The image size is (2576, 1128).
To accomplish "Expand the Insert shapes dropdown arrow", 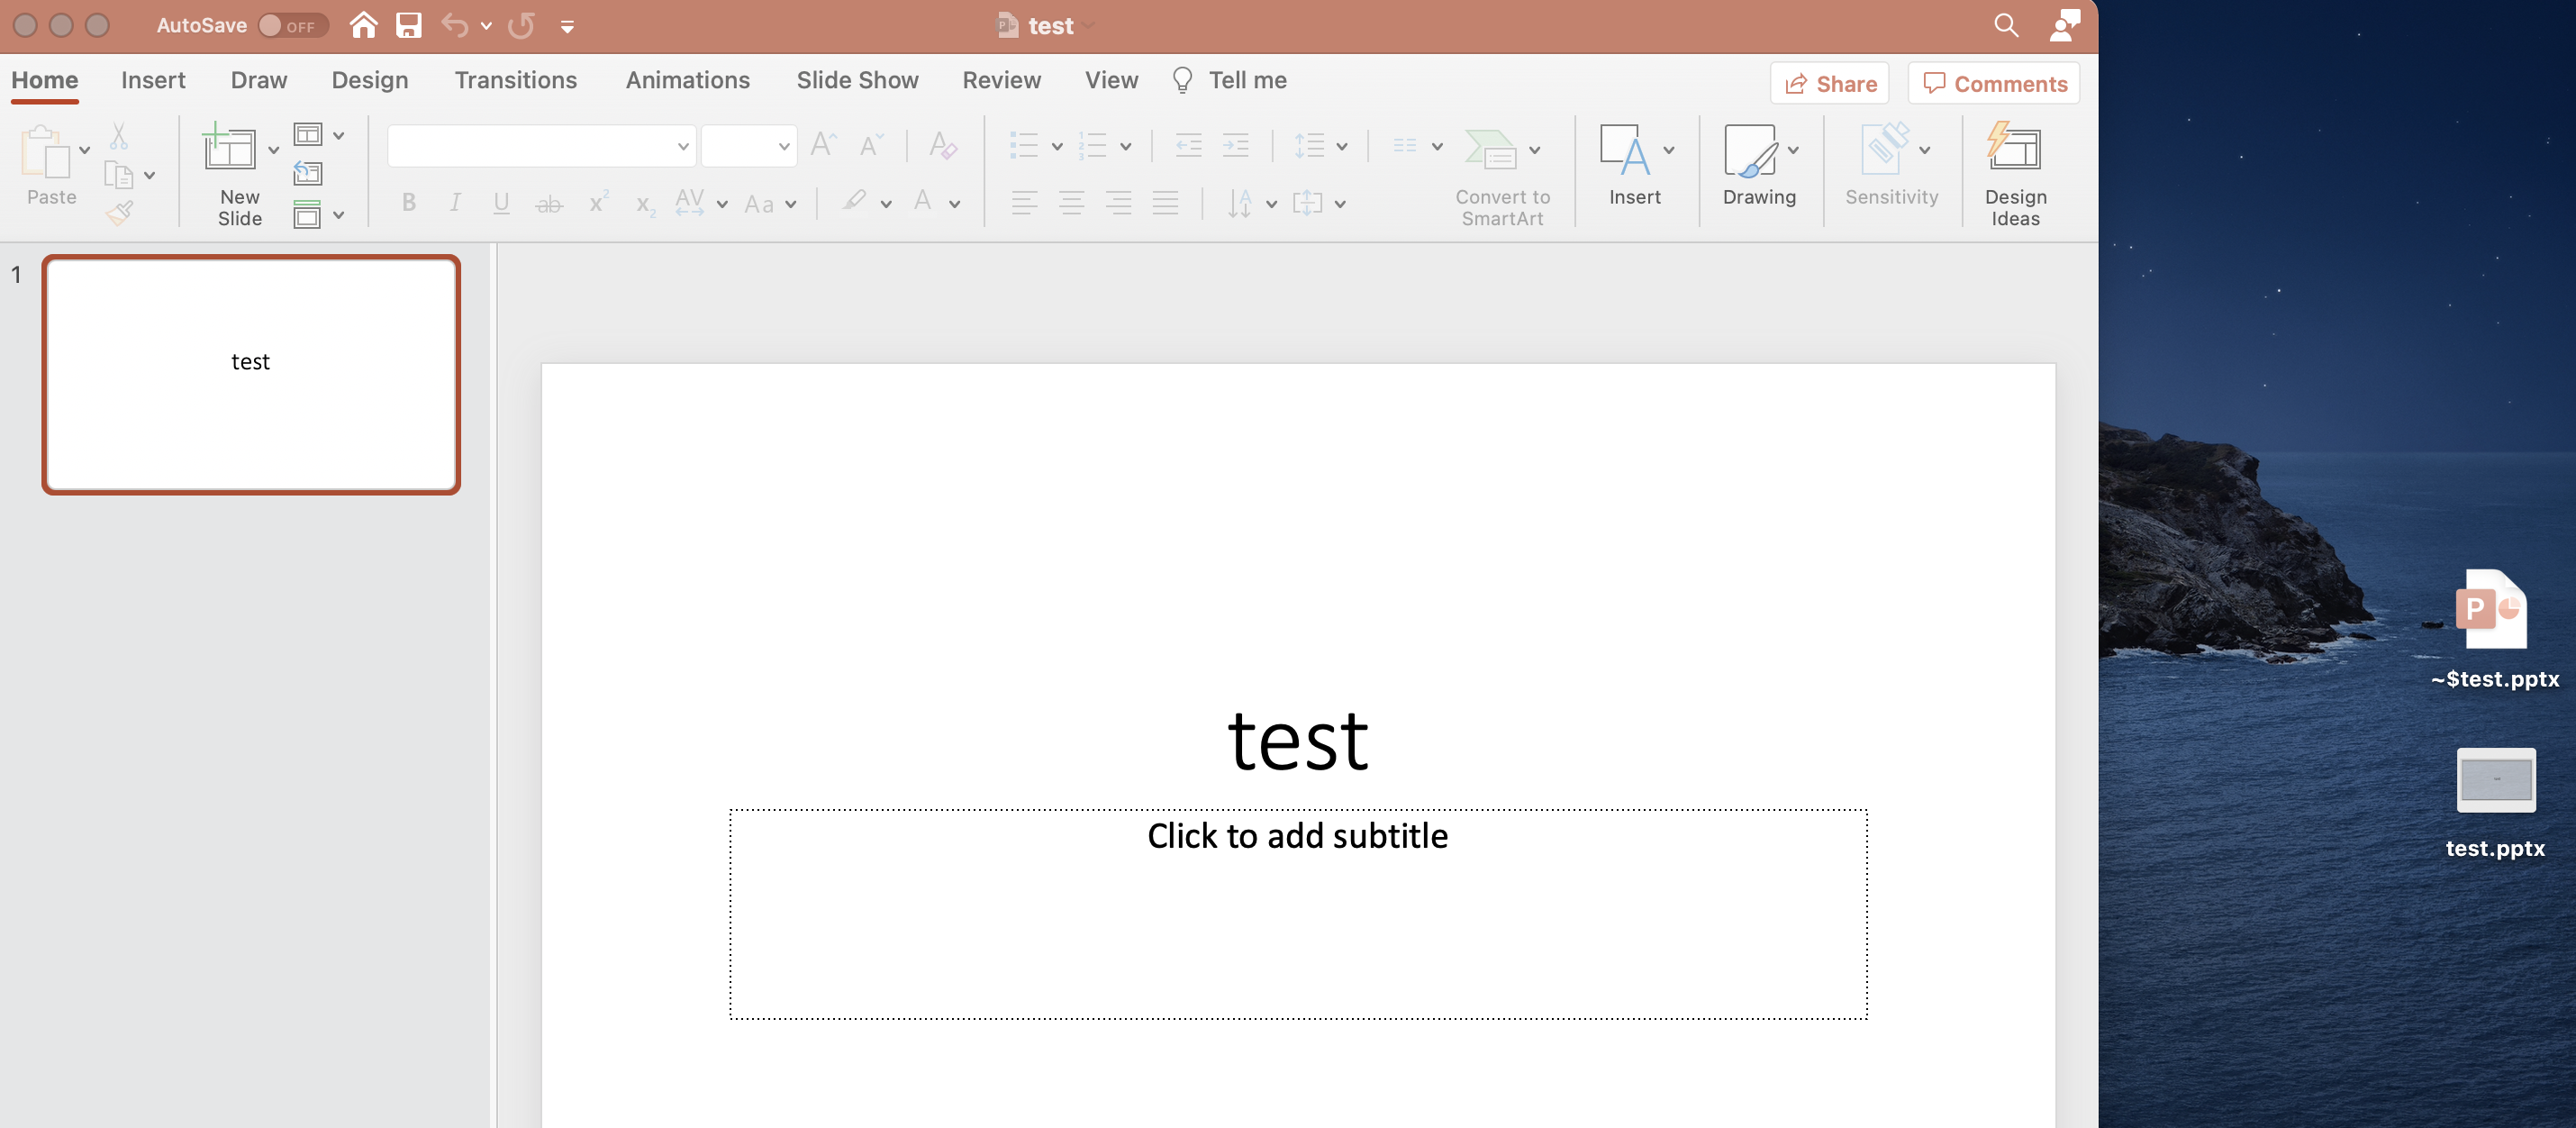I will click(x=1668, y=150).
